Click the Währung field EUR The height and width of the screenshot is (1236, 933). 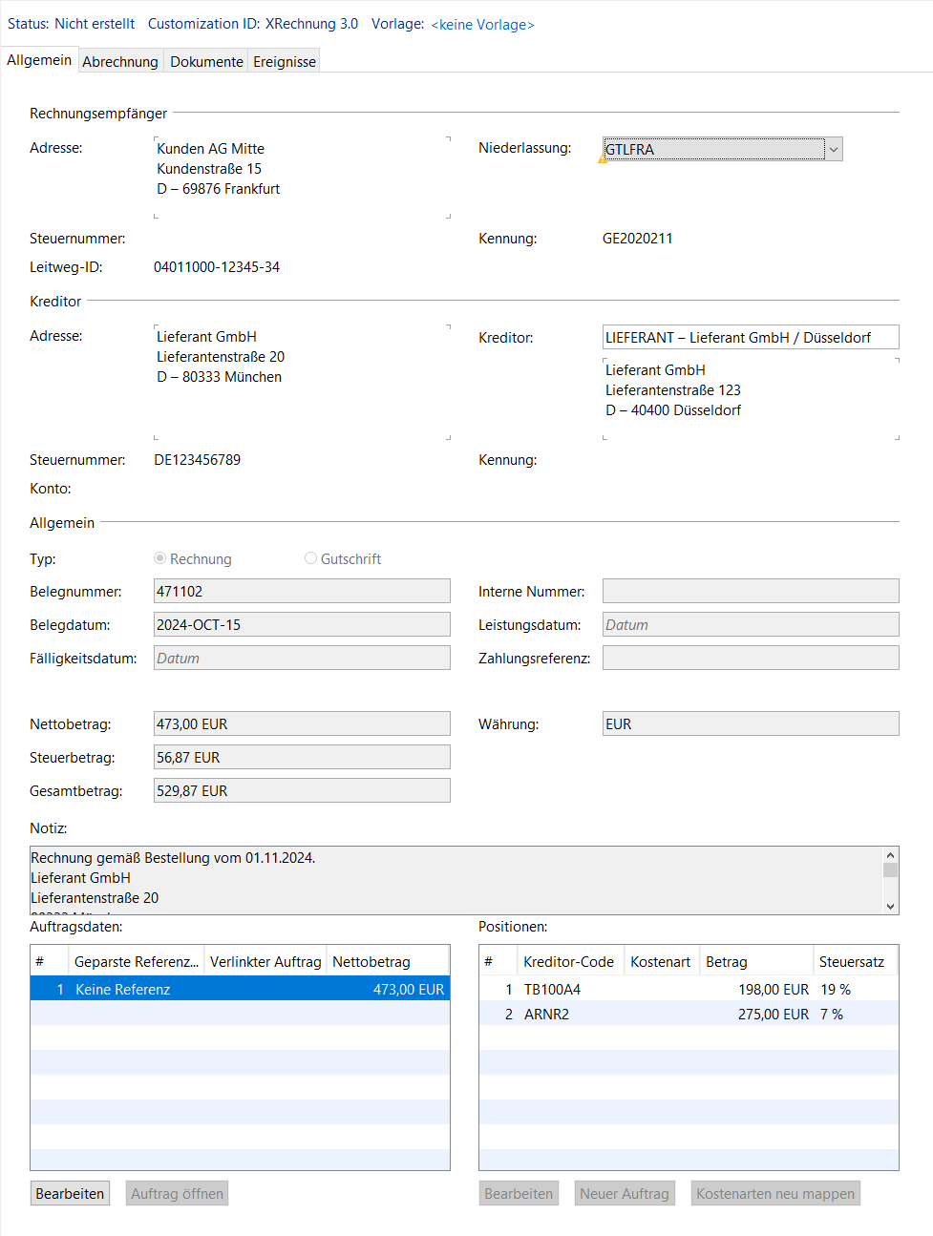[x=751, y=723]
